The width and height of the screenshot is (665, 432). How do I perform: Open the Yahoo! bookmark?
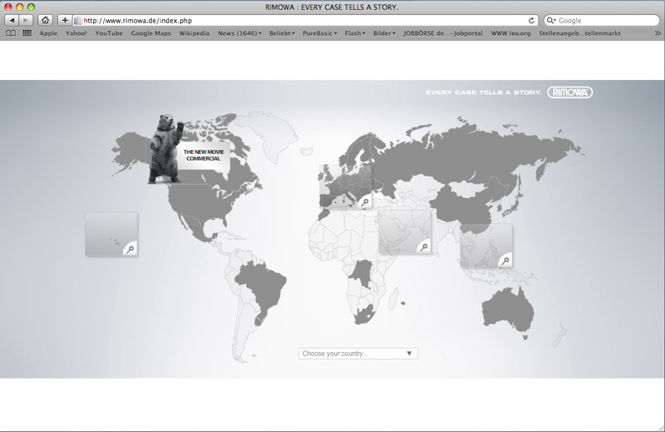(x=76, y=33)
